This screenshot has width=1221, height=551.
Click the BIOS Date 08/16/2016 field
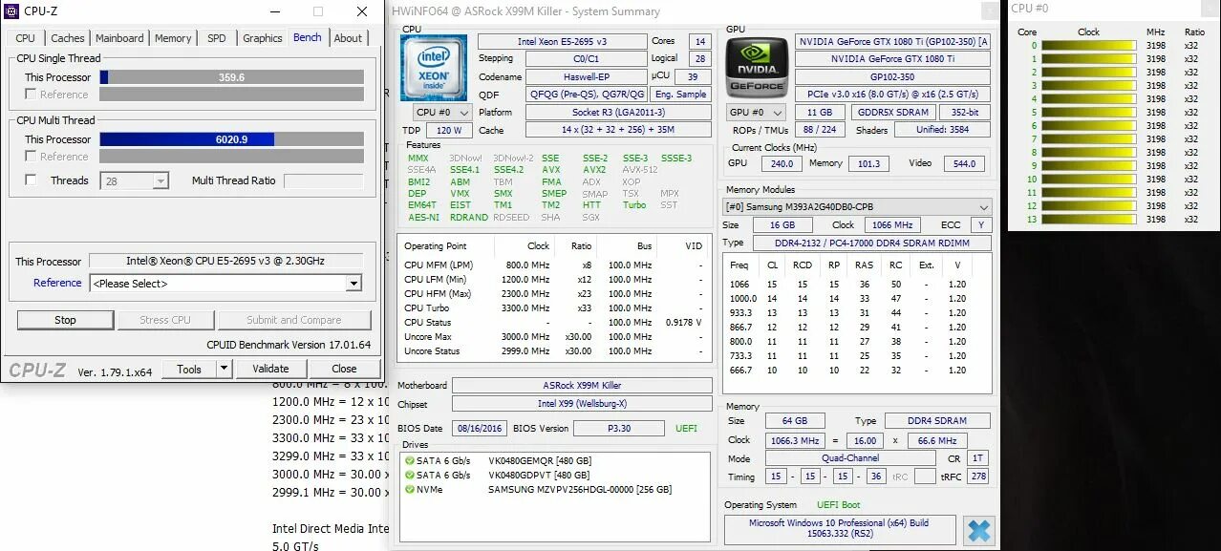click(479, 429)
